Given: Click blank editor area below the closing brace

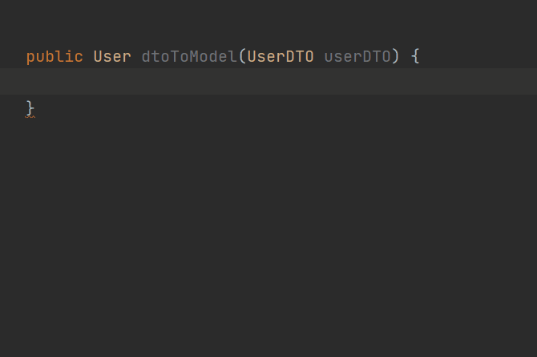Looking at the screenshot, I should click(x=268, y=237).
